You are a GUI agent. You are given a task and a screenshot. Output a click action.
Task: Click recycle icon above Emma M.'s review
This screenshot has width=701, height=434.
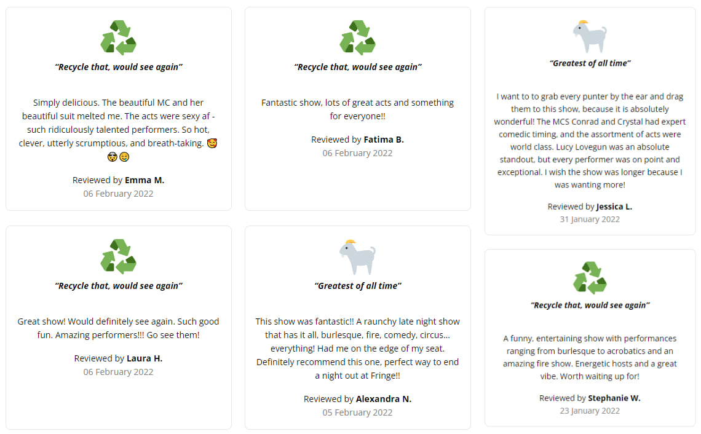coord(119,37)
